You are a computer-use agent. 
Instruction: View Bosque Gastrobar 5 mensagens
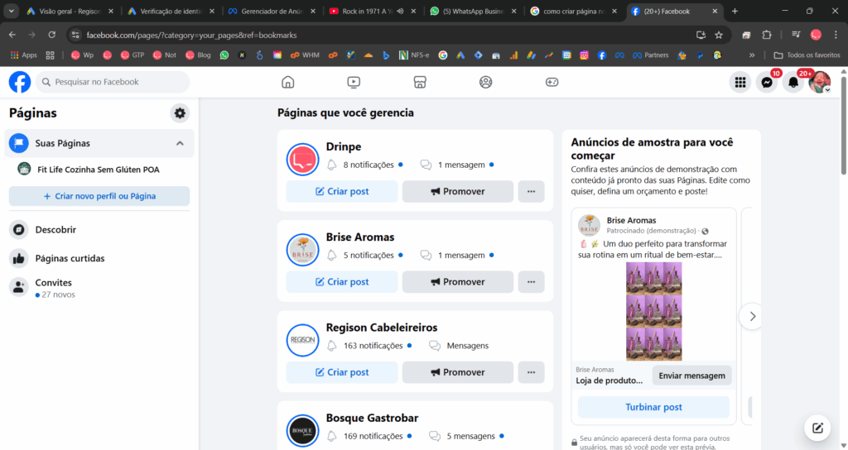(x=467, y=436)
